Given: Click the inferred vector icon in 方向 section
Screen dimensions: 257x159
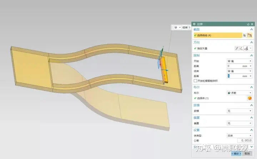Looking at the screenshot, I should [x=247, y=48].
